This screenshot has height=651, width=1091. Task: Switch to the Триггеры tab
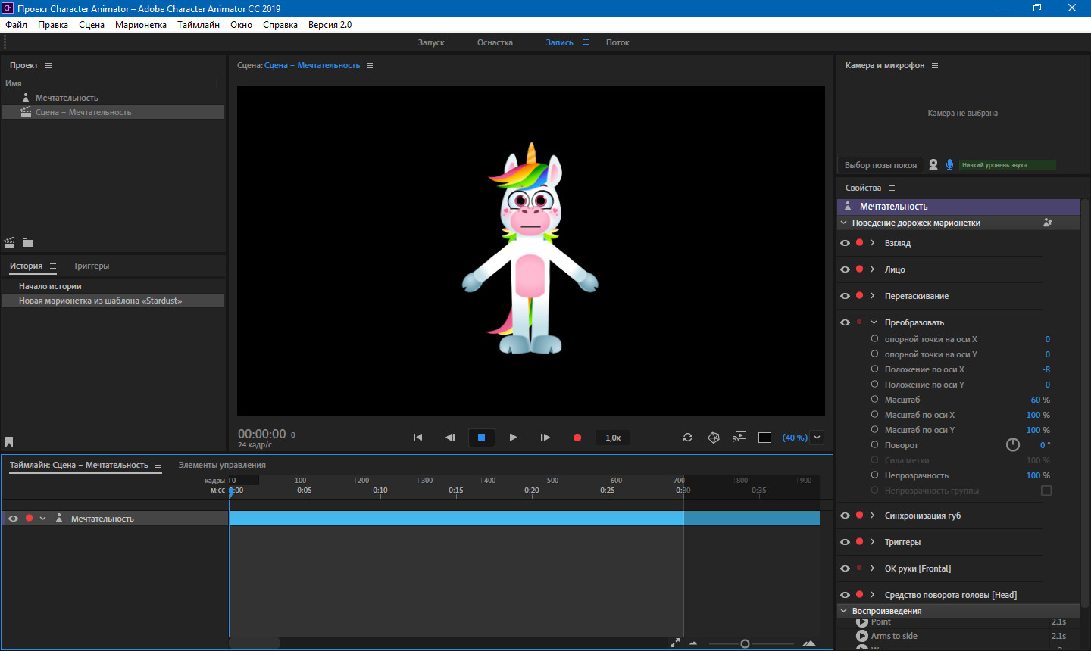tap(91, 266)
